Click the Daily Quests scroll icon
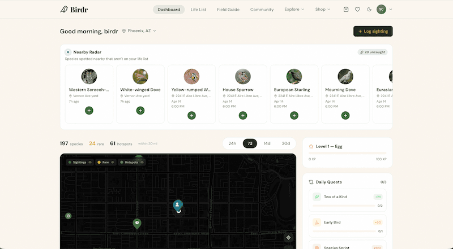This screenshot has height=249, width=453. (311, 182)
